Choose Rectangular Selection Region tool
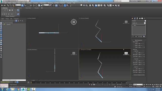This screenshot has height=91, width=162. (28, 5)
